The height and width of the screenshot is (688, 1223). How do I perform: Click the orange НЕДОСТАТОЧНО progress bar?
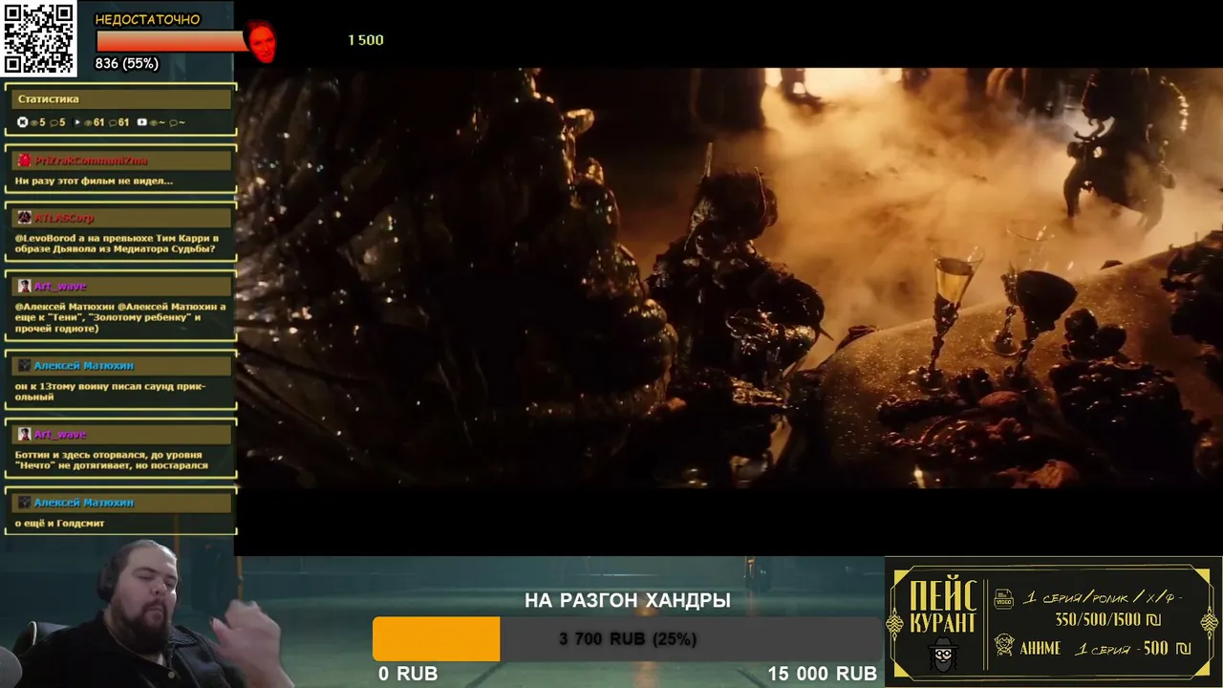[x=172, y=41]
